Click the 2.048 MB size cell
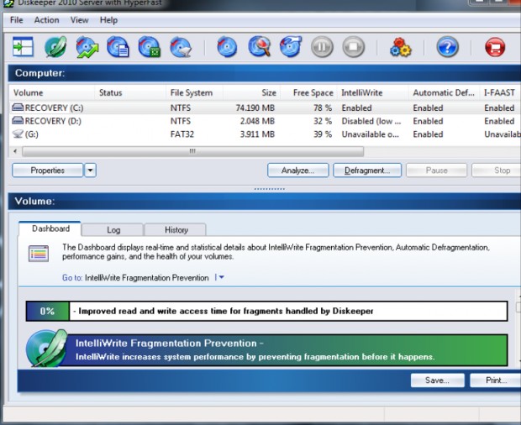Image resolution: width=521 pixels, height=425 pixels. pyautogui.click(x=257, y=121)
